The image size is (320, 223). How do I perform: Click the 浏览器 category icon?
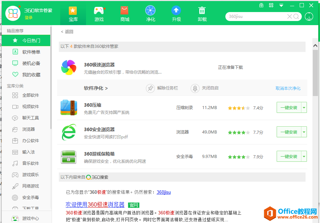tap(15, 129)
